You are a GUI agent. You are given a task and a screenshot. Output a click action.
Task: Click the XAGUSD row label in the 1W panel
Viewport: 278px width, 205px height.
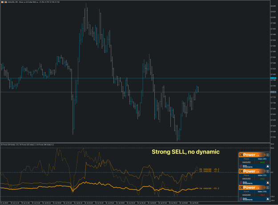pos(246,195)
